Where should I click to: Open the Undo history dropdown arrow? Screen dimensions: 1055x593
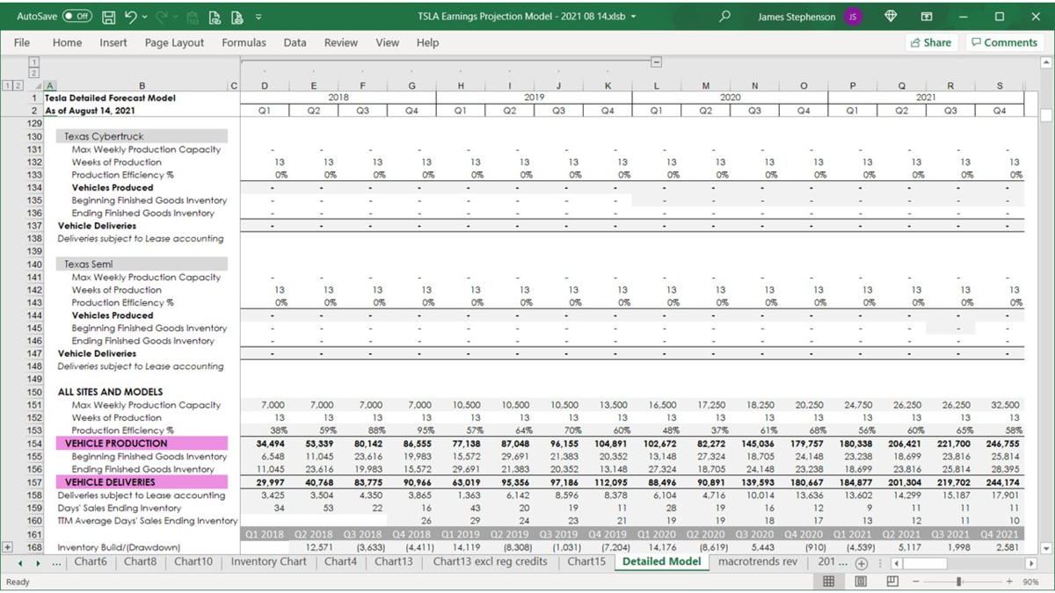tap(144, 17)
